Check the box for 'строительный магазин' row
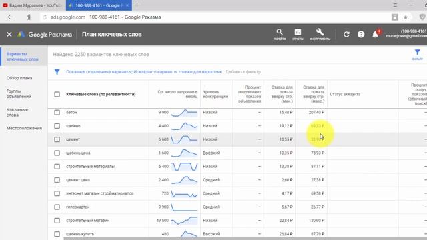The width and height of the screenshot is (427, 240). 57,221
